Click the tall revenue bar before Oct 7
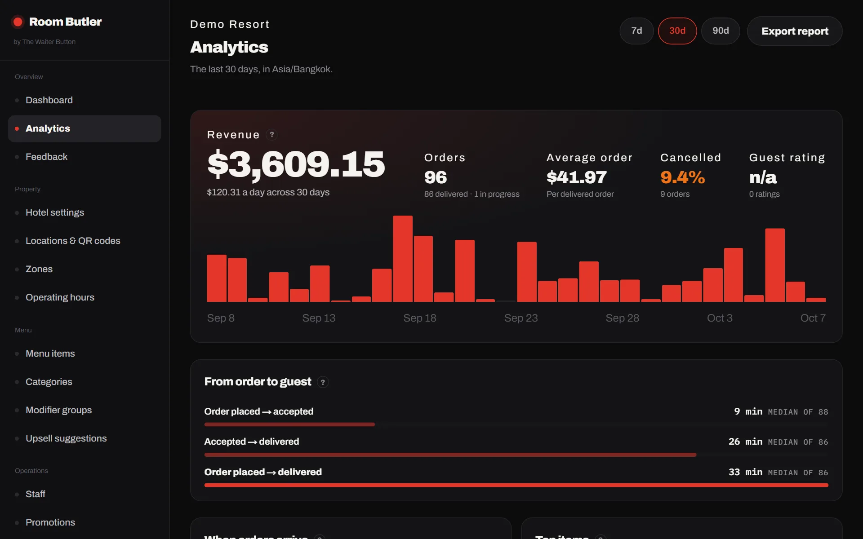The height and width of the screenshot is (539, 863). click(775, 265)
